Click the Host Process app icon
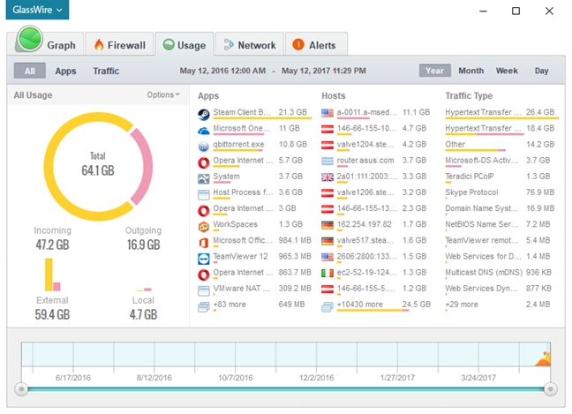This screenshot has width=572, height=414. (x=204, y=195)
